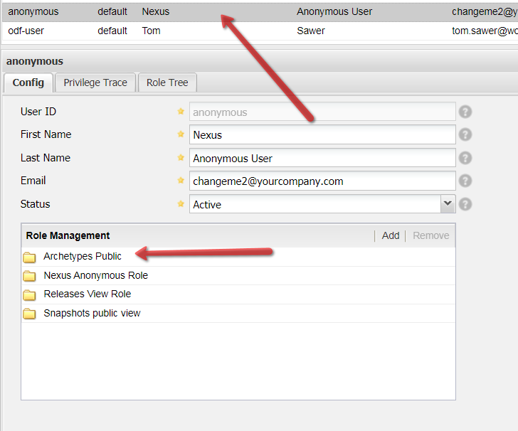The width and height of the screenshot is (518, 431).
Task: Click the changeme2 email cell in list
Action: [485, 11]
